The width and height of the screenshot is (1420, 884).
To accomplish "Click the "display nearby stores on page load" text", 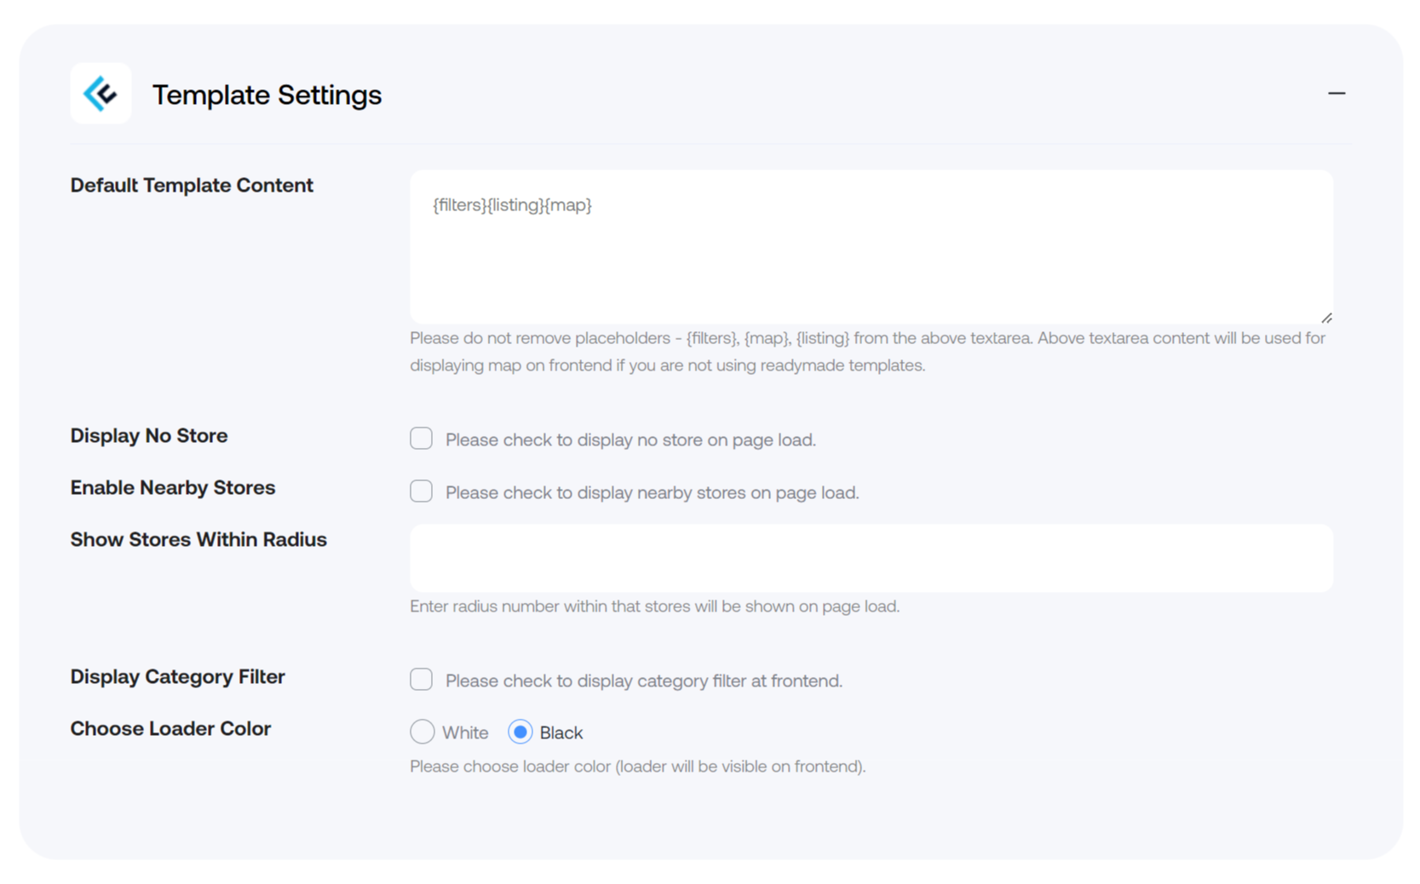I will (652, 493).
